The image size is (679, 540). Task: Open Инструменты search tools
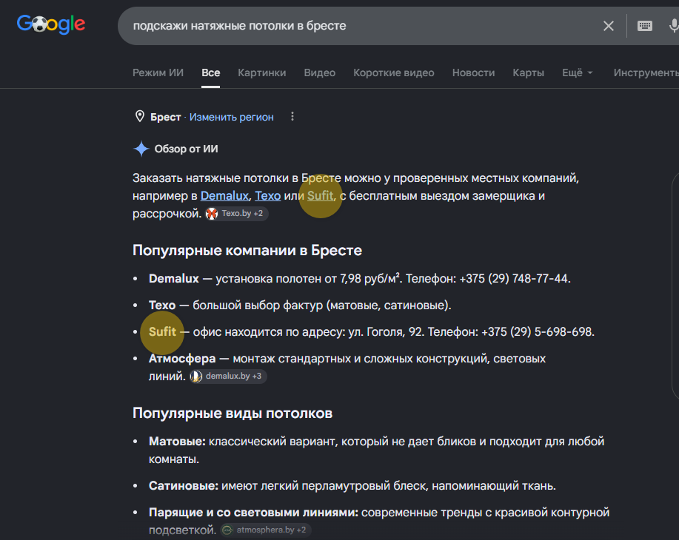(x=646, y=72)
